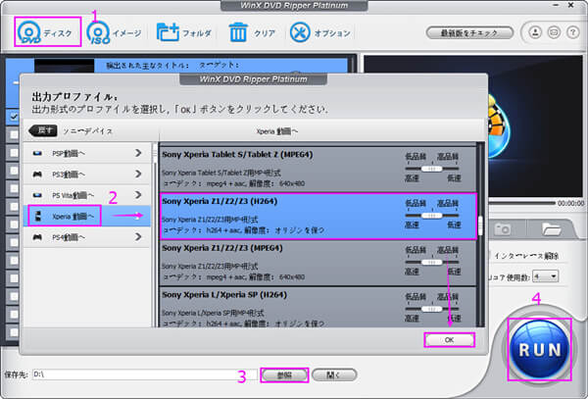
Task: Browse save location with 参照 button
Action: coord(284,375)
